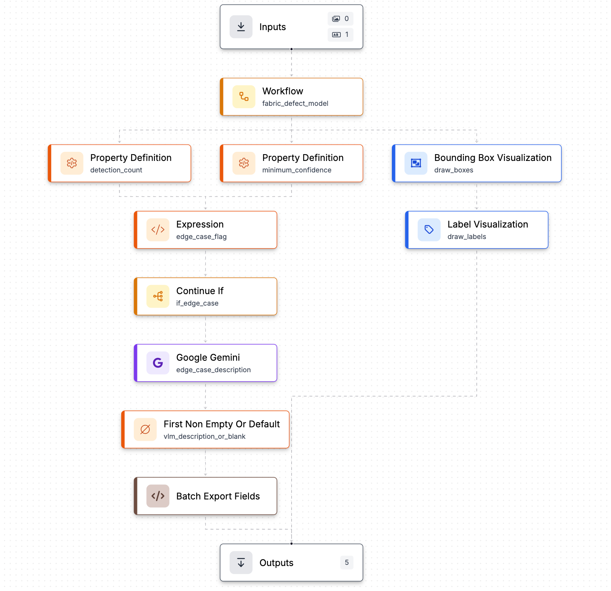Click the Continue If branching icon

tap(158, 296)
